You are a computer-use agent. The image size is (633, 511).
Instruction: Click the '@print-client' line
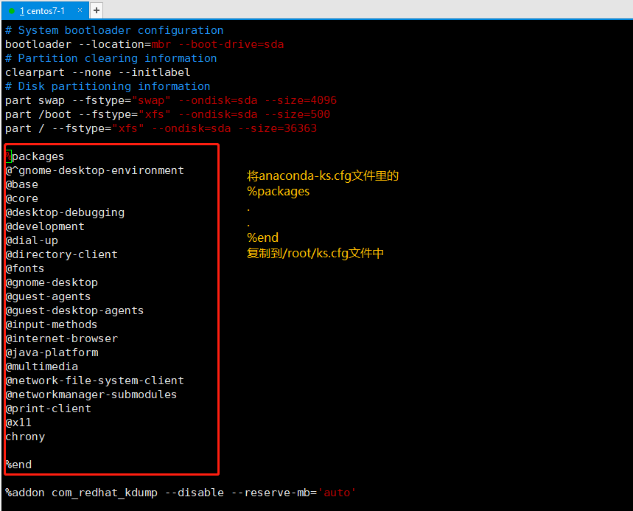(x=48, y=409)
